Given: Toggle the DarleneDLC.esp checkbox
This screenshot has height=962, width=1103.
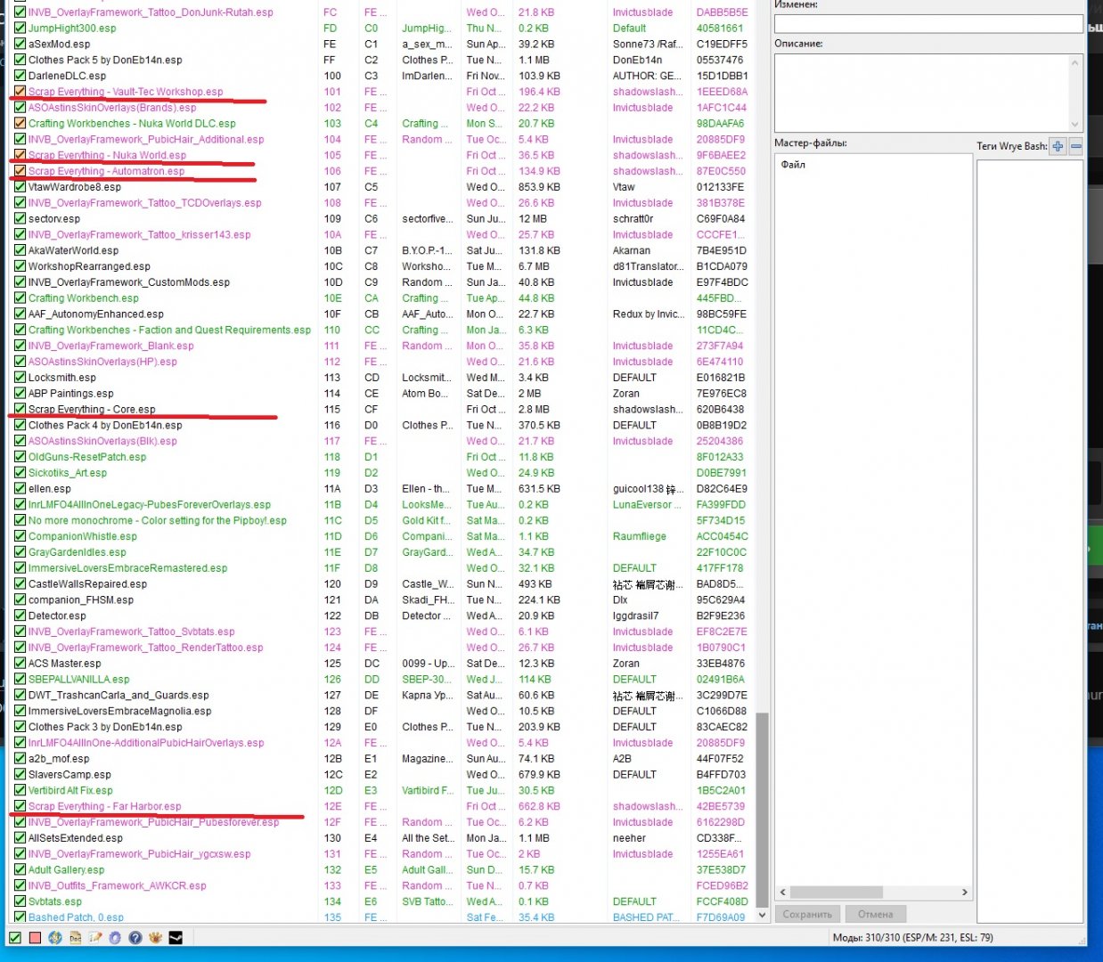Looking at the screenshot, I should pyautogui.click(x=20, y=76).
